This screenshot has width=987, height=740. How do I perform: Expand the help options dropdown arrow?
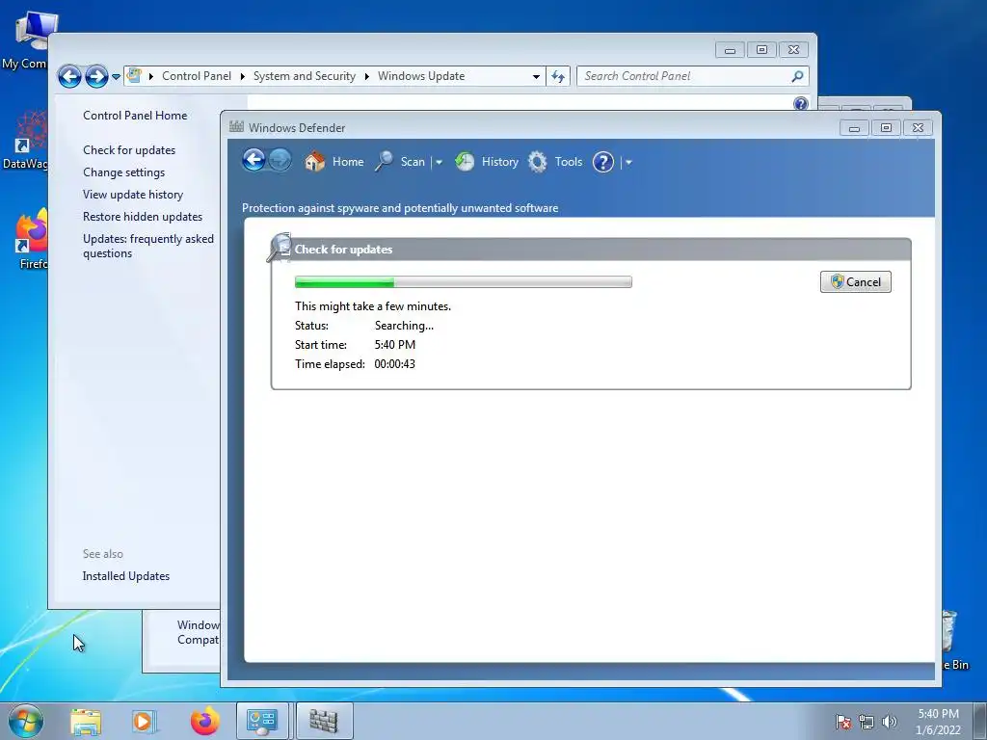pos(628,162)
